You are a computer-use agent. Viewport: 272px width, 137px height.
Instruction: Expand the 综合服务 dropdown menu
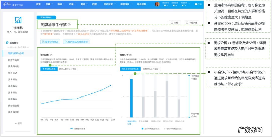click(x=143, y=4)
